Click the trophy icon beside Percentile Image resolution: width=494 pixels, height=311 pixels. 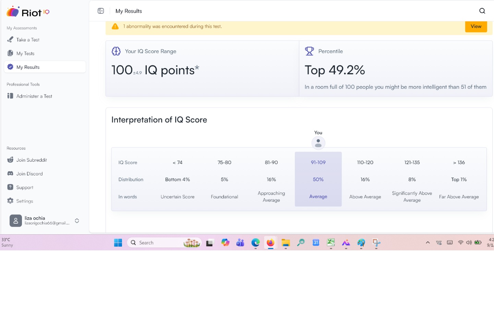pos(309,51)
